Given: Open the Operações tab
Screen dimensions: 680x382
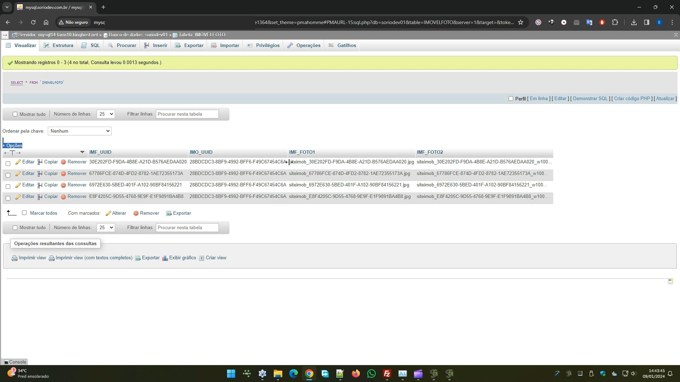Looking at the screenshot, I should (304, 46).
